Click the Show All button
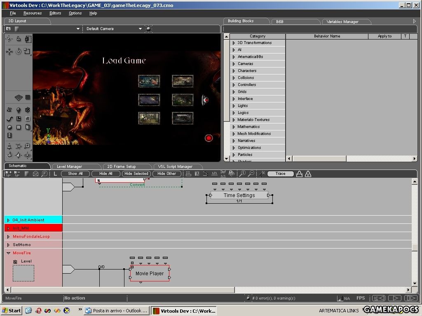422x316 pixels. pyautogui.click(x=75, y=174)
